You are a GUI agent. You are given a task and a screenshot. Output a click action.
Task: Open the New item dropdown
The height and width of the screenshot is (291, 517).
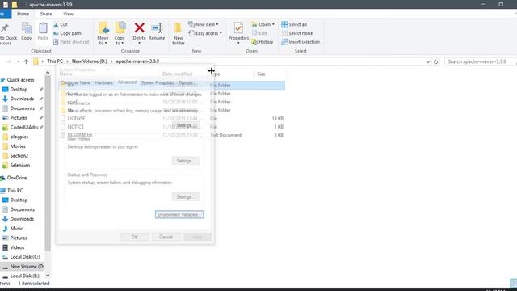(x=203, y=24)
